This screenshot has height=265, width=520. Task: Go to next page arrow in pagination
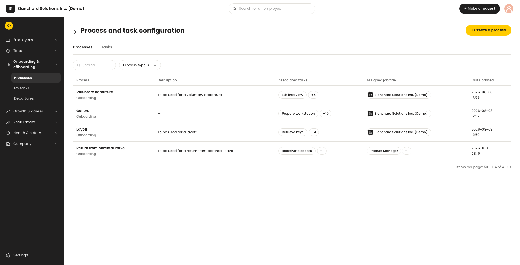pos(511,167)
